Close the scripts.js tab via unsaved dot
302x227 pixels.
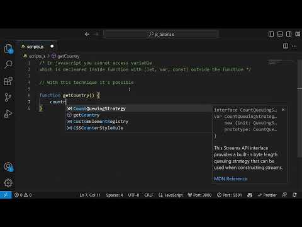tap(52, 46)
